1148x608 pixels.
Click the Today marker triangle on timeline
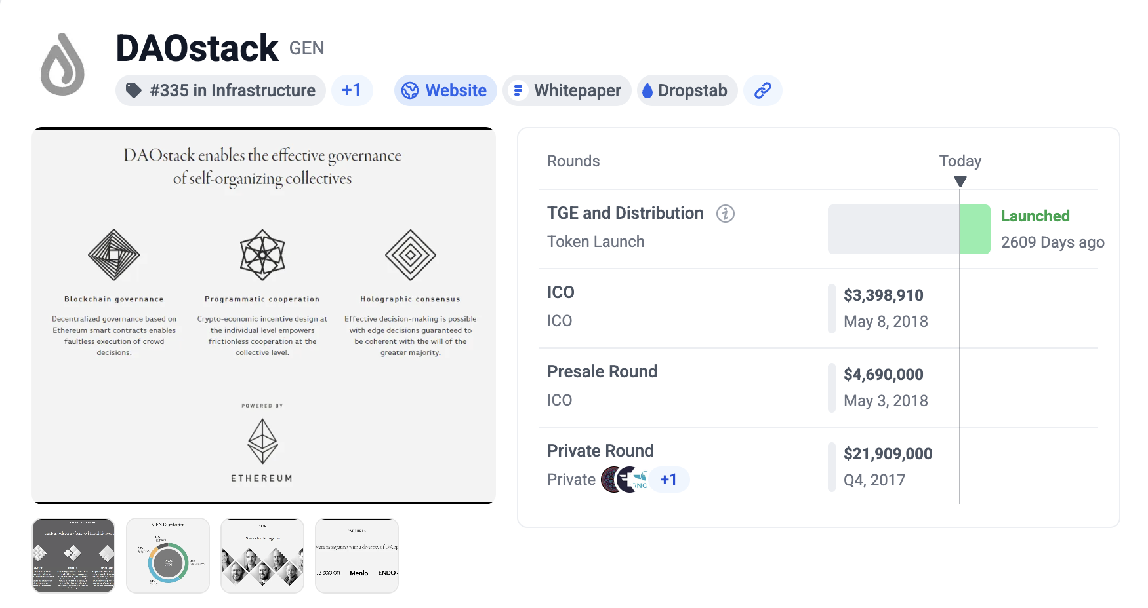(960, 181)
